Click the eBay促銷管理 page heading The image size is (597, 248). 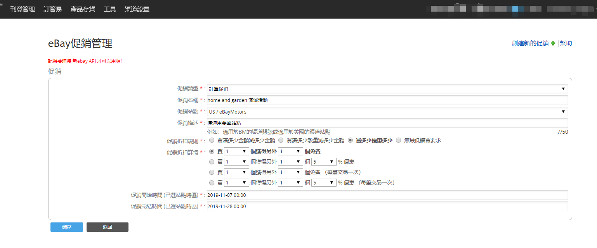[x=80, y=43]
